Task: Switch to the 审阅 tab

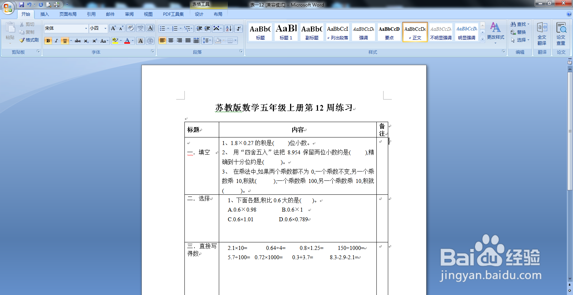Action: [x=129, y=14]
